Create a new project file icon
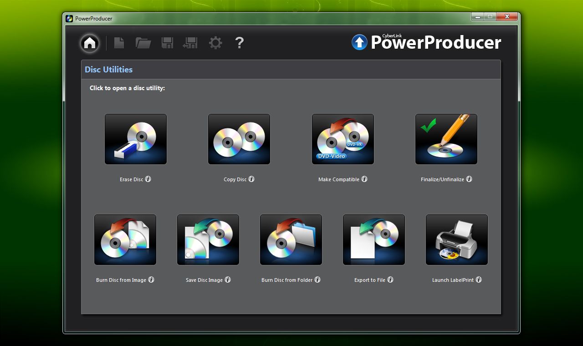This screenshot has width=583, height=346. click(x=119, y=43)
